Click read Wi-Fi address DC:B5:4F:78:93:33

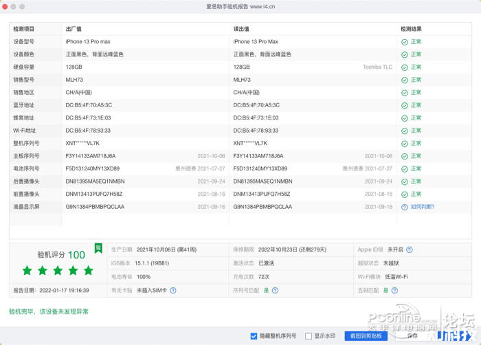[256, 131]
